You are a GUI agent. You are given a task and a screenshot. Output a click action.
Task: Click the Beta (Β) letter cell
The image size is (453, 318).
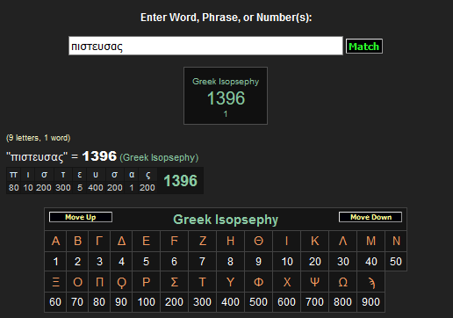point(77,241)
